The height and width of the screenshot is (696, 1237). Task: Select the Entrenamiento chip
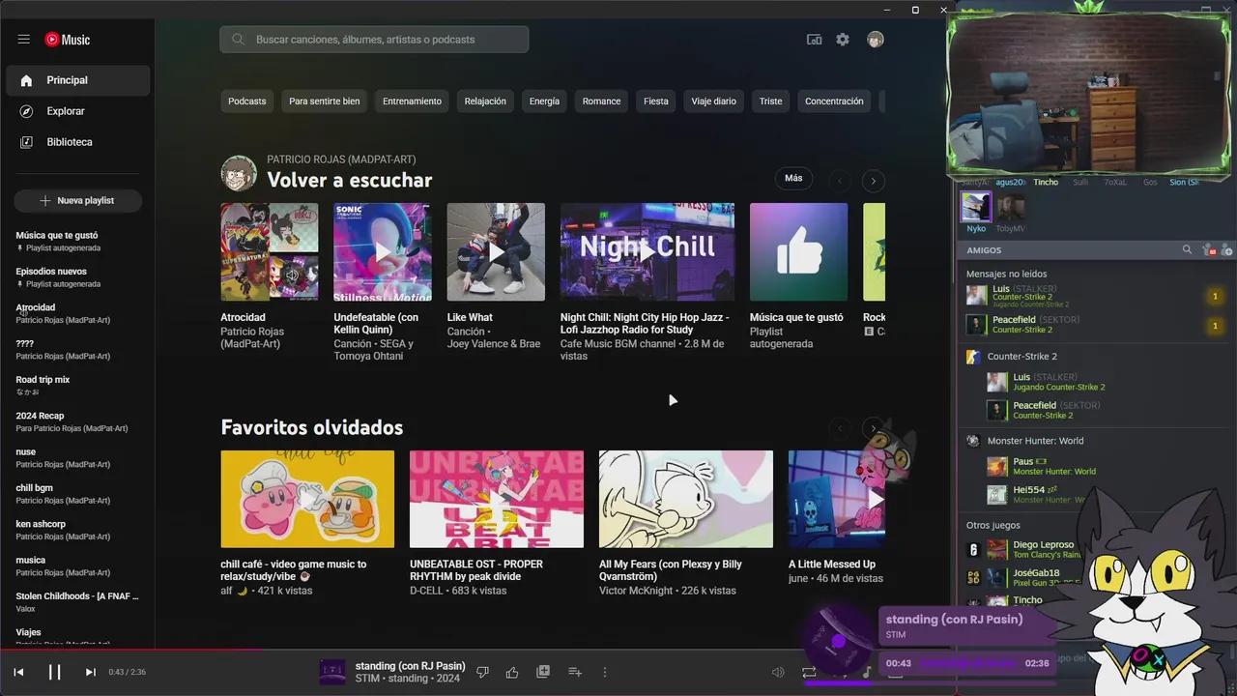tap(412, 101)
